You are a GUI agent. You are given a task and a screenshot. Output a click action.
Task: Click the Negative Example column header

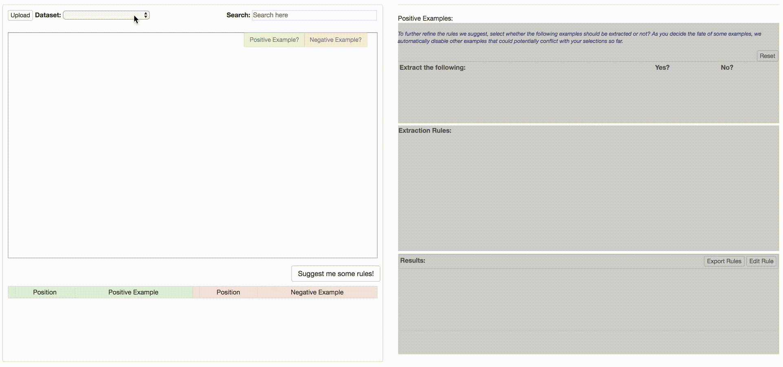317,292
